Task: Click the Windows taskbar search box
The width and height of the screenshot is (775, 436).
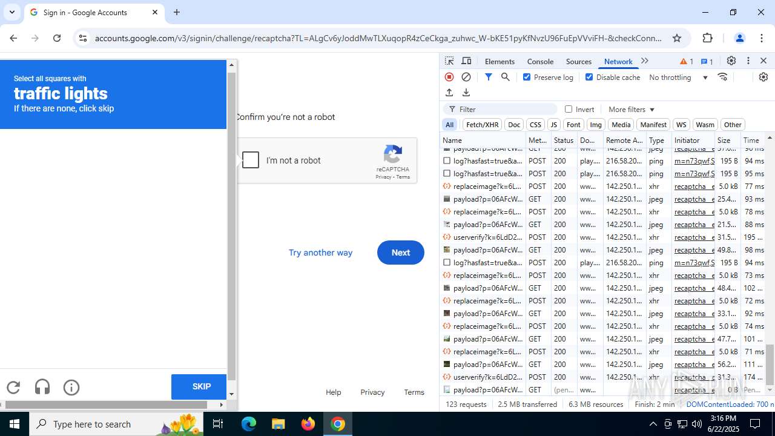Action: (x=116, y=424)
